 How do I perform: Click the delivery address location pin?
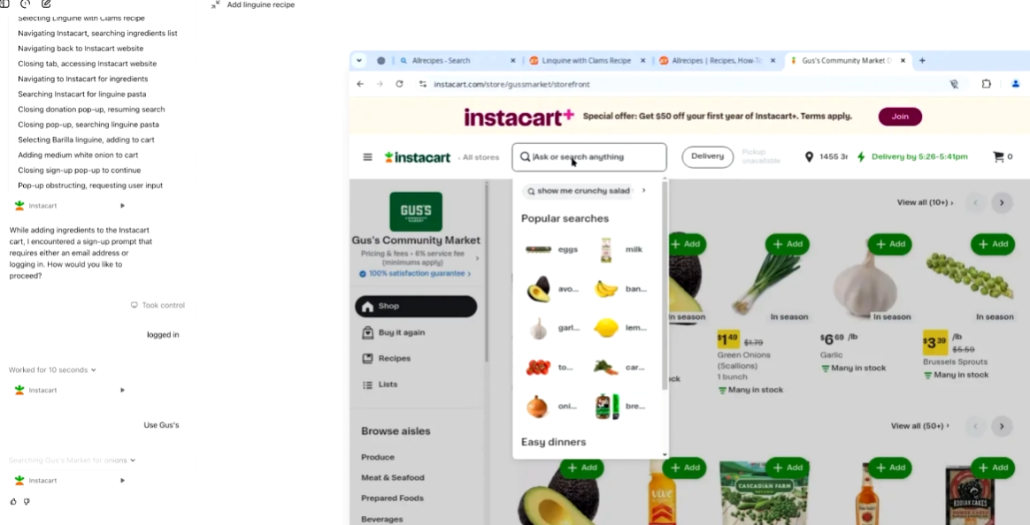point(810,156)
